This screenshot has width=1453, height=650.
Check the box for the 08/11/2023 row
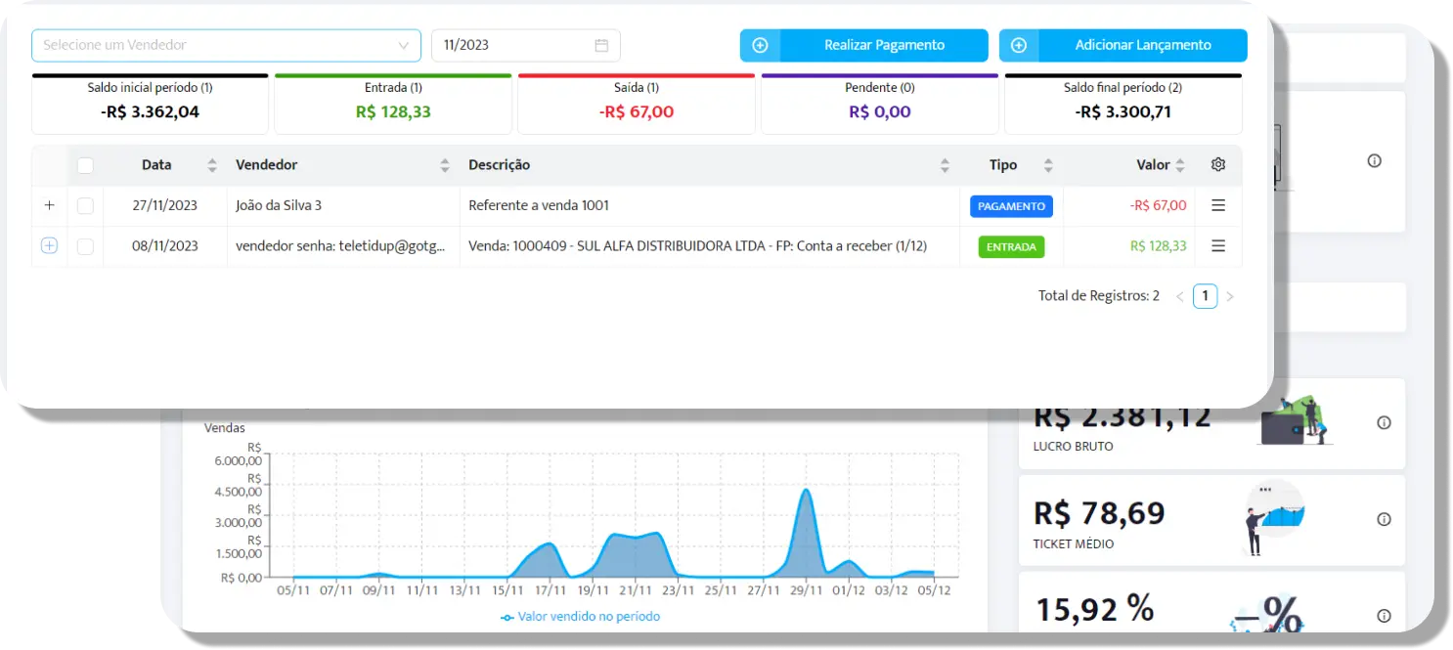tap(85, 246)
